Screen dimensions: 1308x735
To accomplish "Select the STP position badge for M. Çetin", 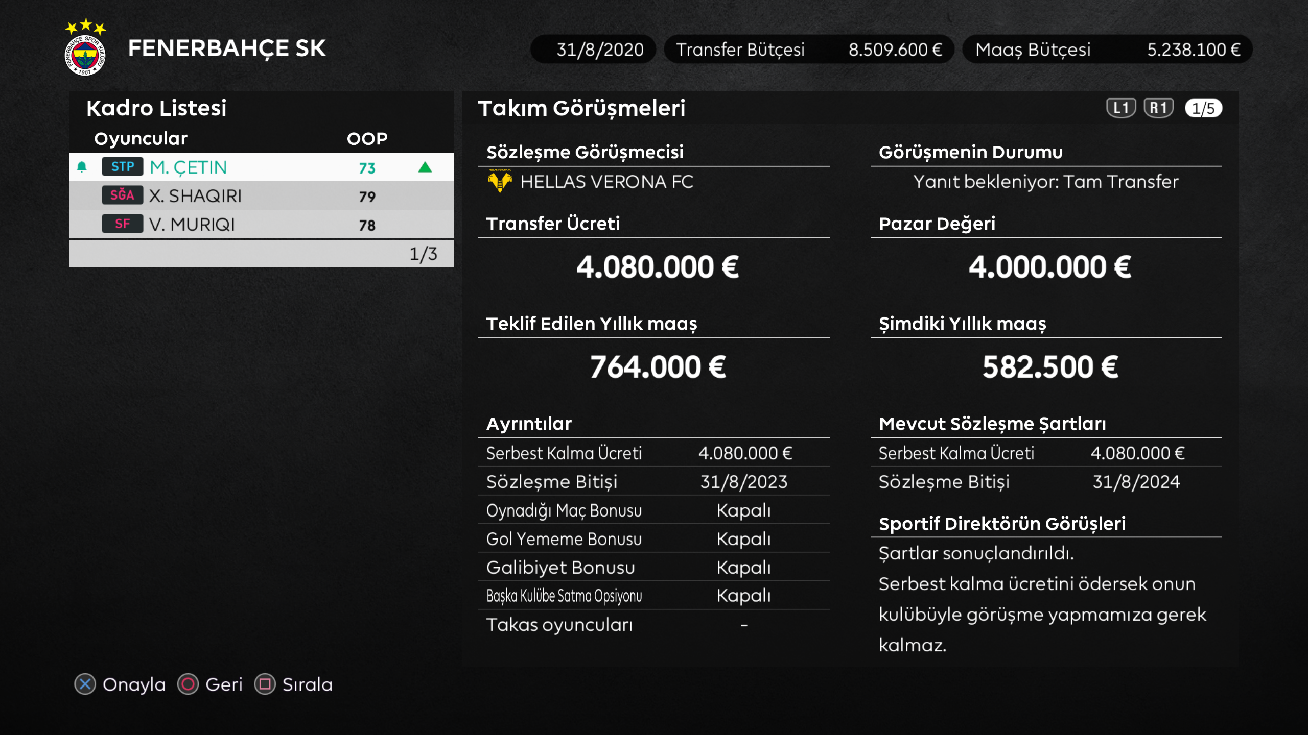I will tap(123, 167).
